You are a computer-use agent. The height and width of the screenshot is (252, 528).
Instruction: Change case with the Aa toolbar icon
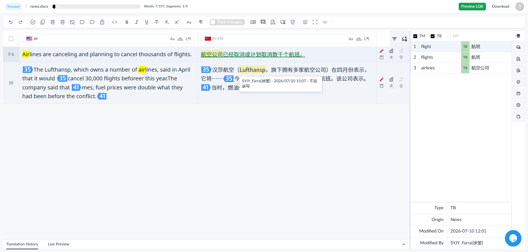point(189,22)
